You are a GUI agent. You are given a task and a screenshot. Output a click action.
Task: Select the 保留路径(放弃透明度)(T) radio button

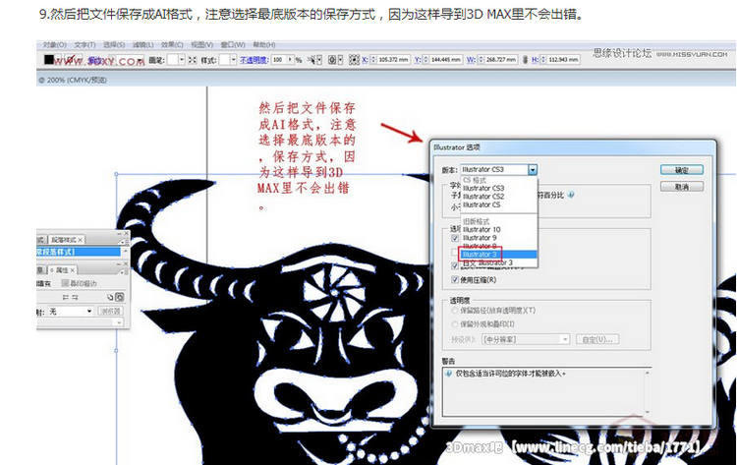pos(454,311)
